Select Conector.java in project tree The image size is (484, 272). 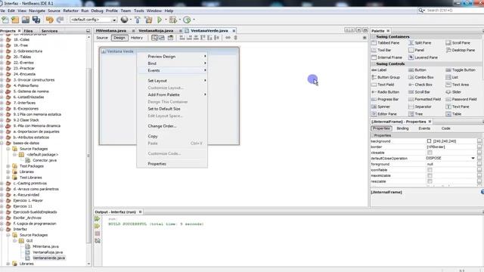click(x=45, y=160)
